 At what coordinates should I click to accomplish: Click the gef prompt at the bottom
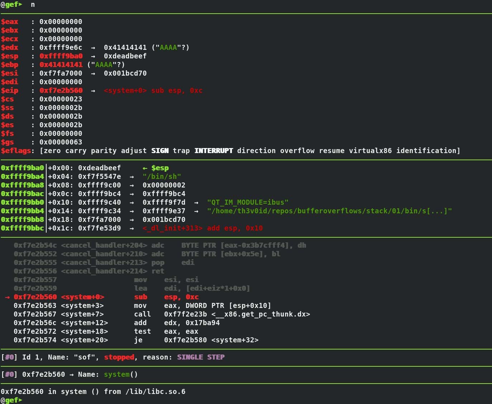pyautogui.click(x=11, y=400)
